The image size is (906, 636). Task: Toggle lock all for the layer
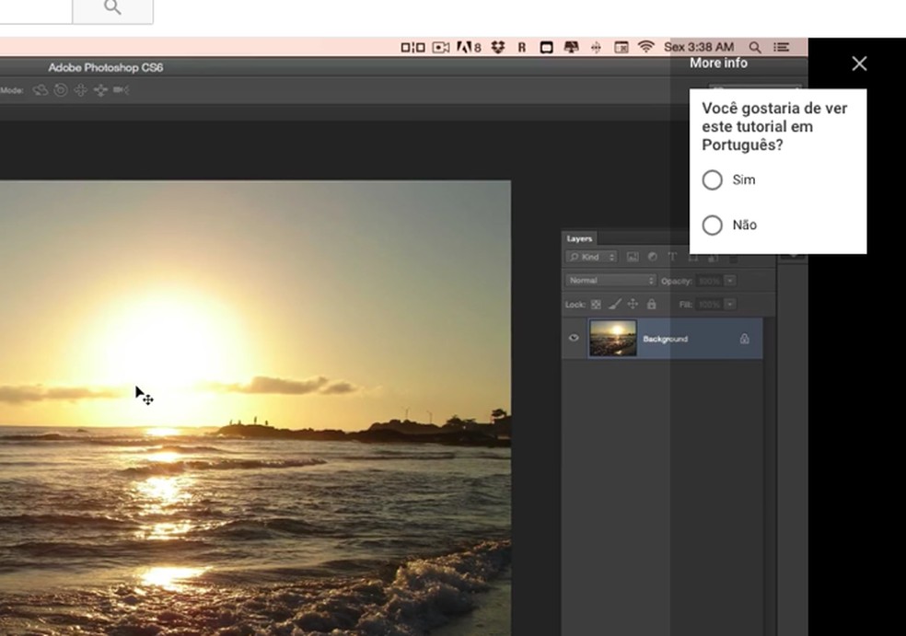(652, 304)
